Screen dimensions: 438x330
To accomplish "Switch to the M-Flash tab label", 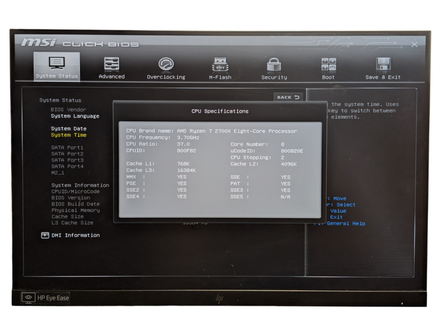I will [220, 77].
